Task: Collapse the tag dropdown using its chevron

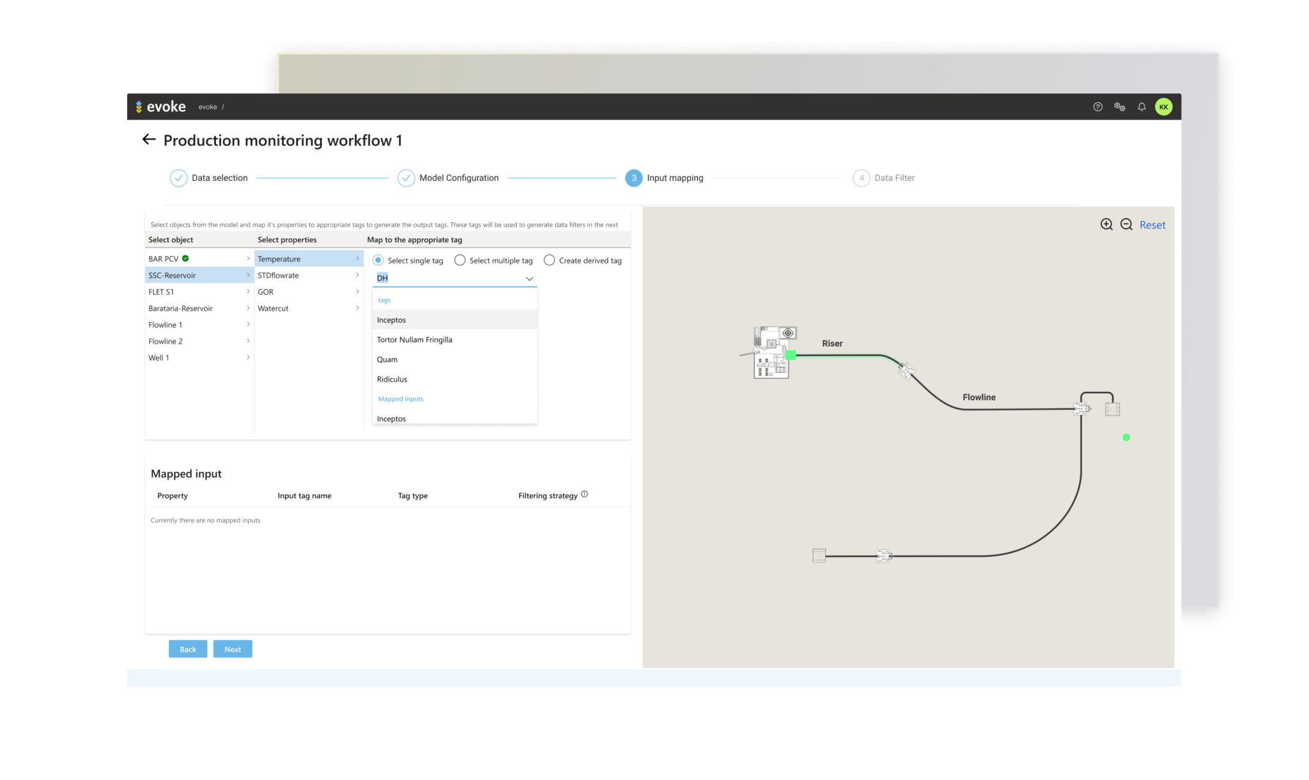Action: pyautogui.click(x=529, y=279)
